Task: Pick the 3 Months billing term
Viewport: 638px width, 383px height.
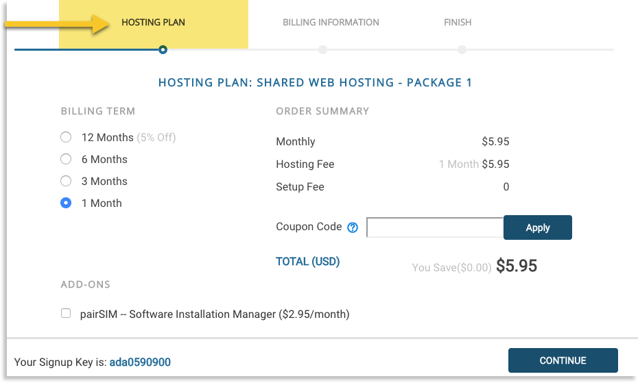Action: (x=66, y=181)
